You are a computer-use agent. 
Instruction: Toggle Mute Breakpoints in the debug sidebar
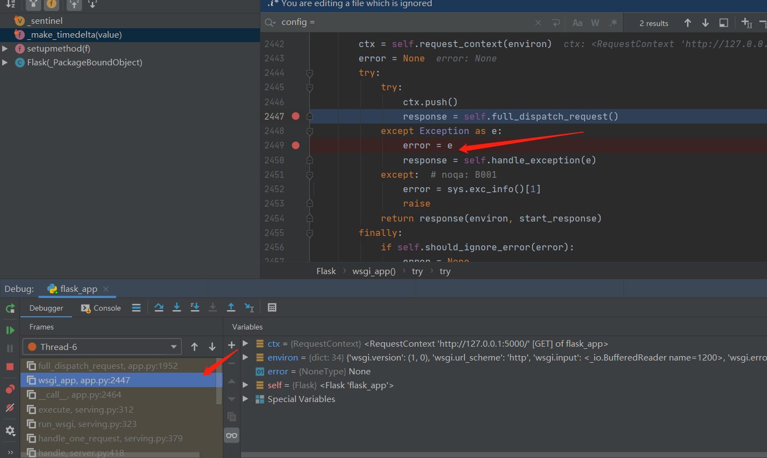[x=10, y=408]
